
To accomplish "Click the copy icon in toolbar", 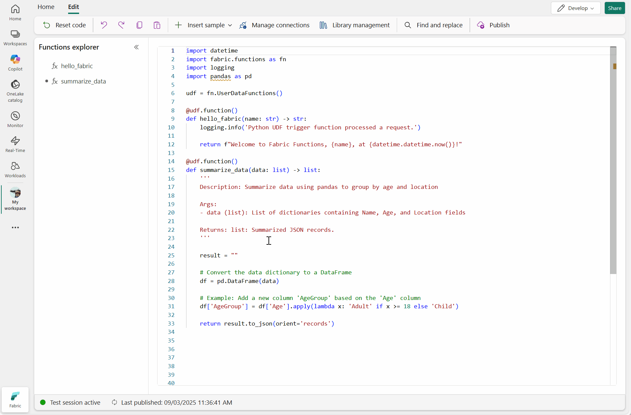I will [x=139, y=25].
